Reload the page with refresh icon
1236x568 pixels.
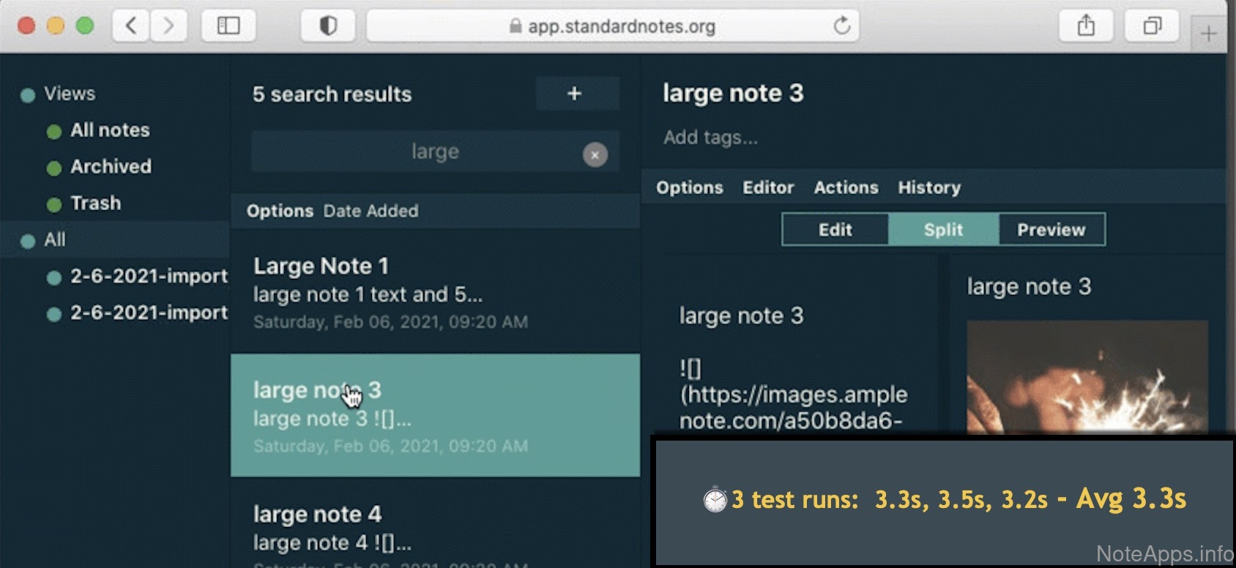point(842,26)
